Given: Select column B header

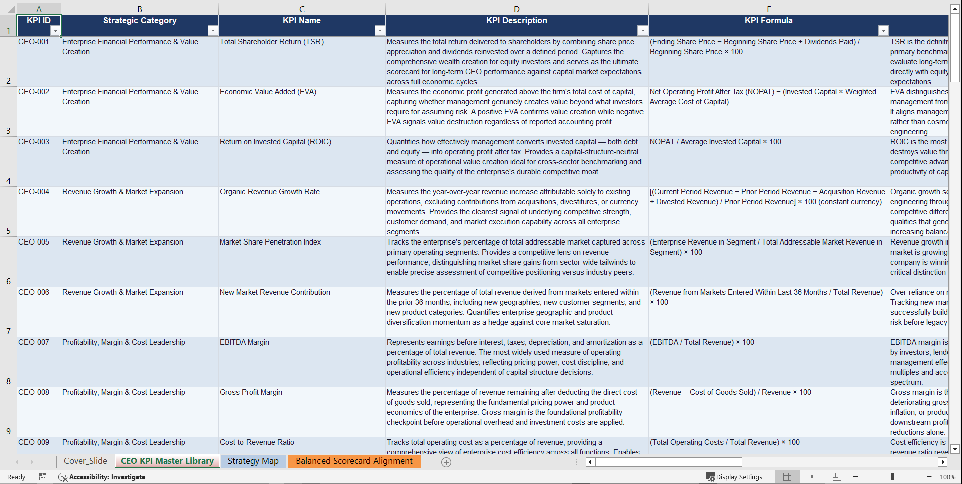Looking at the screenshot, I should click(140, 9).
